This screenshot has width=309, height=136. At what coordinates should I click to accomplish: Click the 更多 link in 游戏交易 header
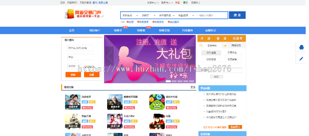point(193,87)
